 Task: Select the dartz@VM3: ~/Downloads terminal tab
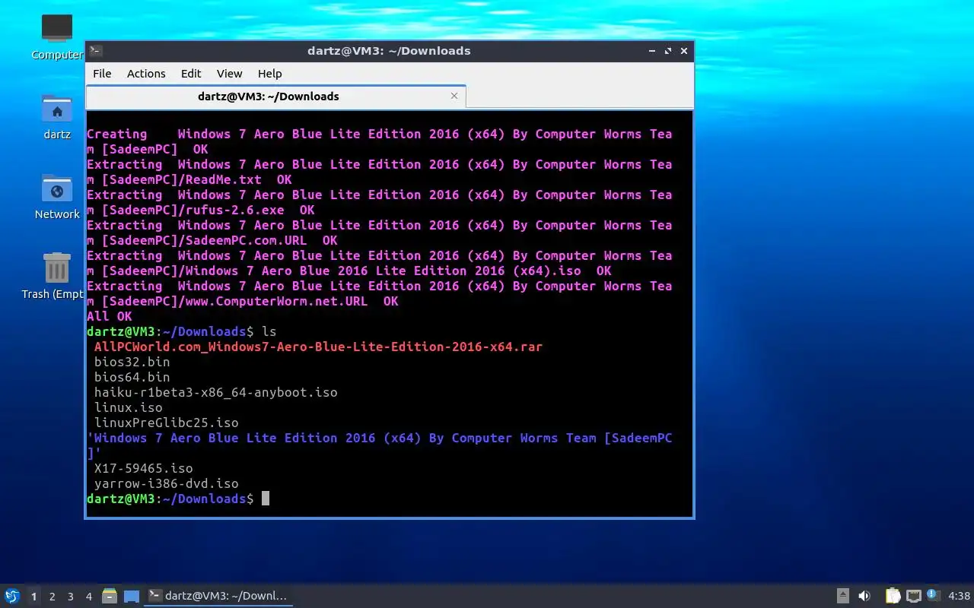pyautogui.click(x=275, y=97)
